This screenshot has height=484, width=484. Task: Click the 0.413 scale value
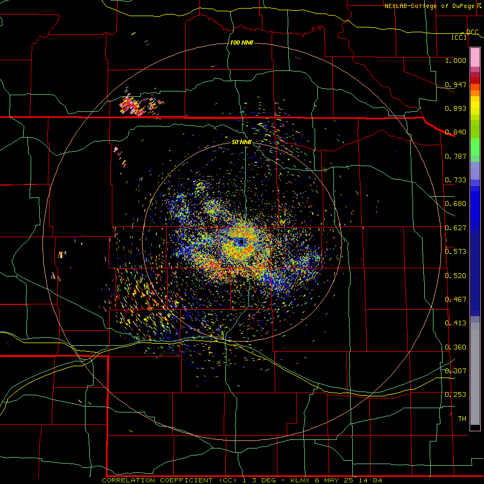(x=455, y=323)
